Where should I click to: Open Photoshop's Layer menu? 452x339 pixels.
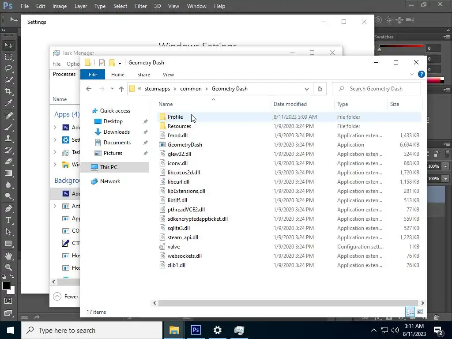click(x=81, y=6)
